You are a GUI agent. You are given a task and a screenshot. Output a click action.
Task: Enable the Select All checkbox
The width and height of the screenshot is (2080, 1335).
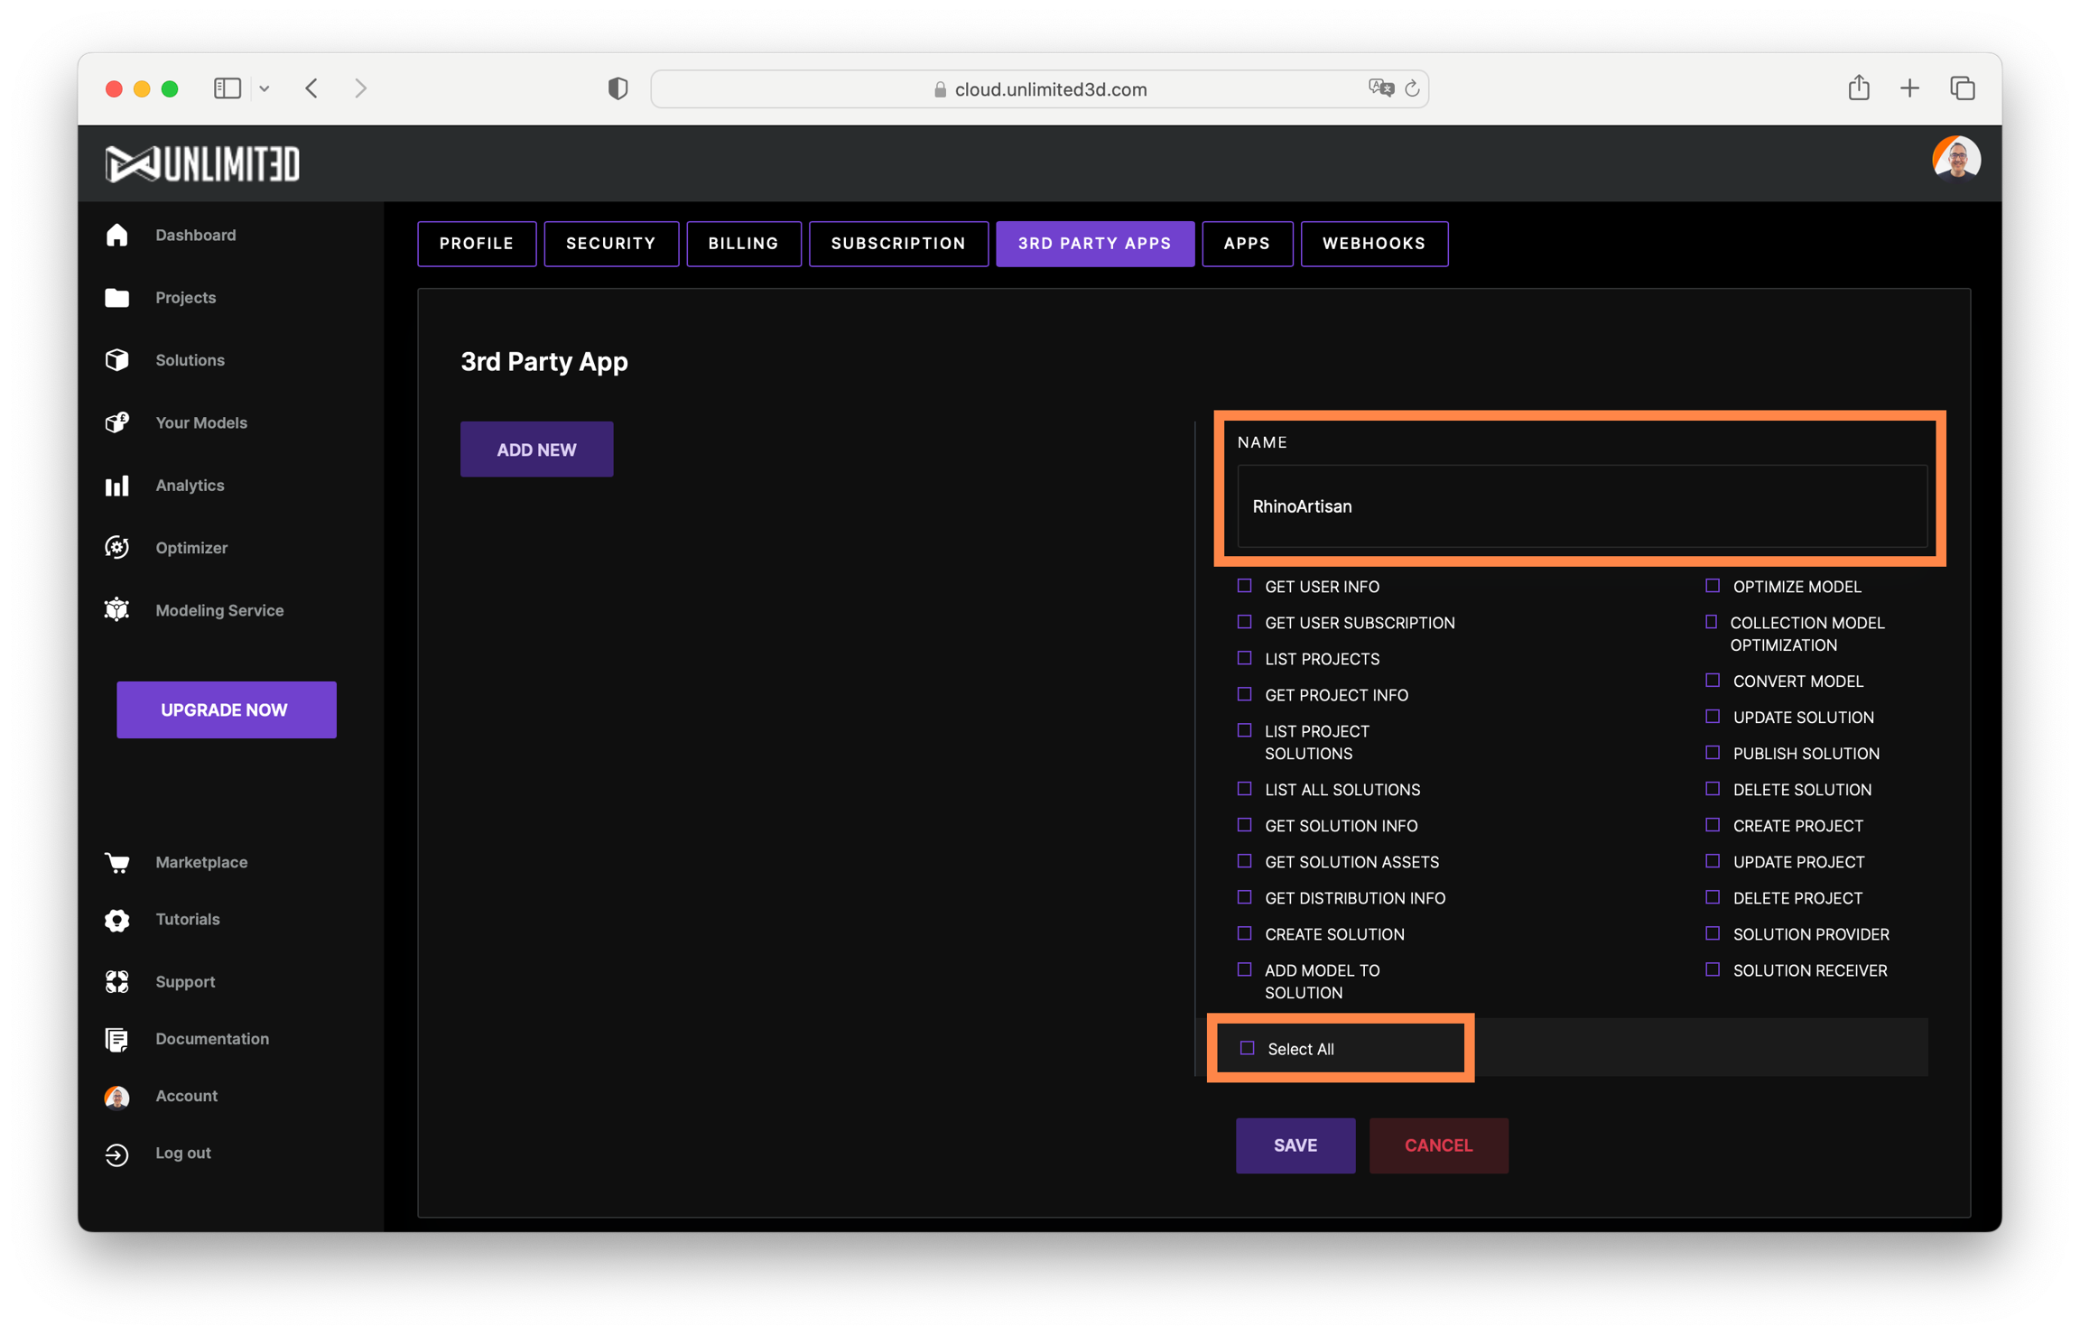[1247, 1048]
